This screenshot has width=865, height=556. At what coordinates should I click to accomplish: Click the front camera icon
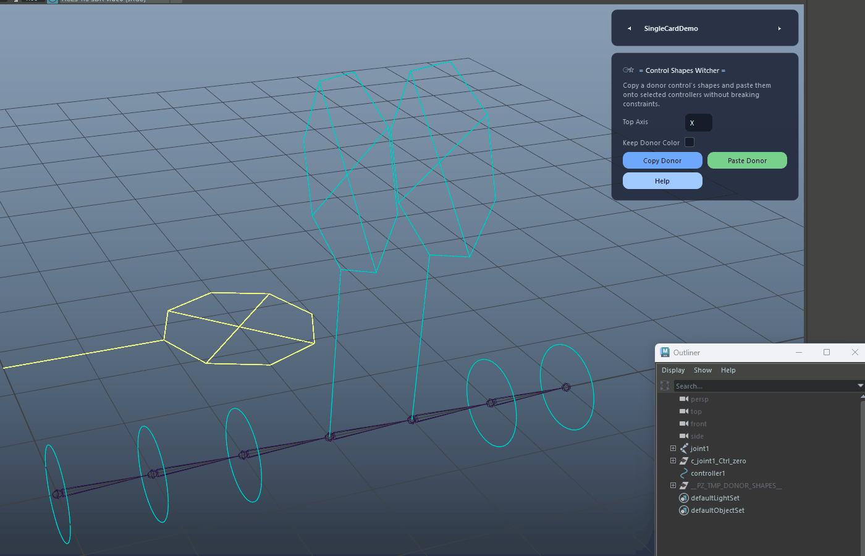point(684,424)
